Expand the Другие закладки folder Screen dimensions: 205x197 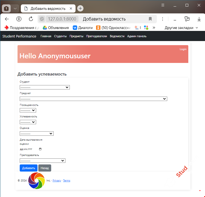pos(181,28)
